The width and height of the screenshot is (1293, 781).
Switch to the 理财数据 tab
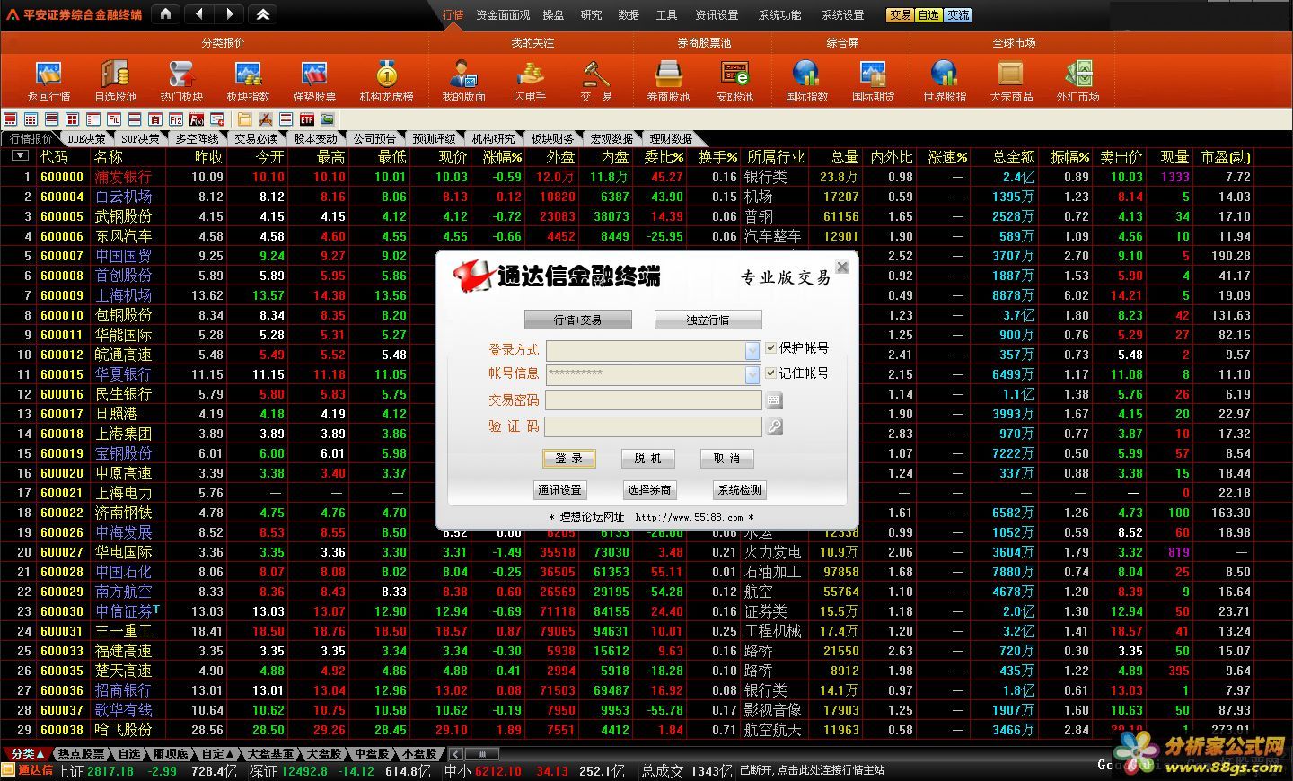coord(671,138)
